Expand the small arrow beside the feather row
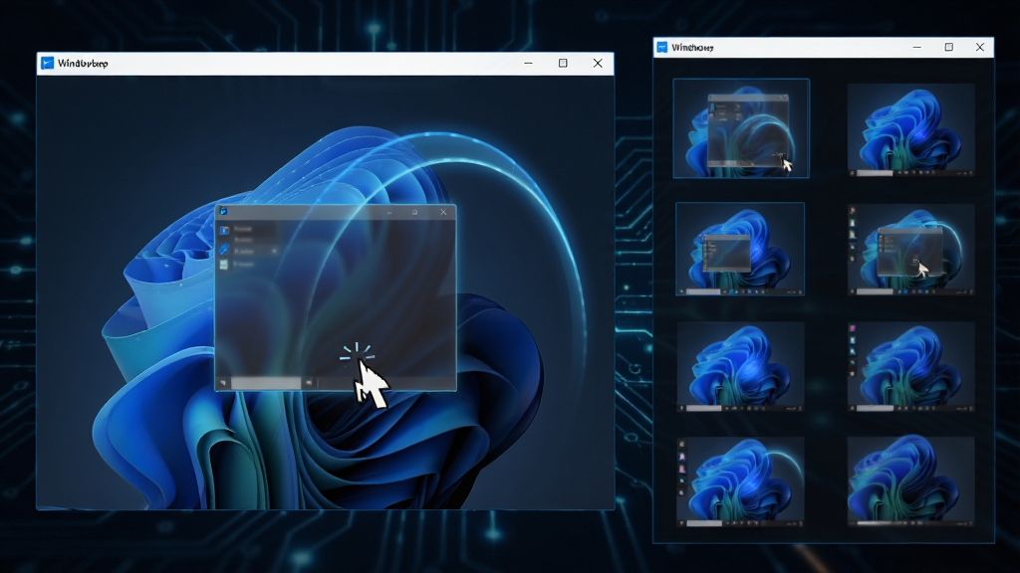This screenshot has width=1020, height=573. (x=274, y=251)
